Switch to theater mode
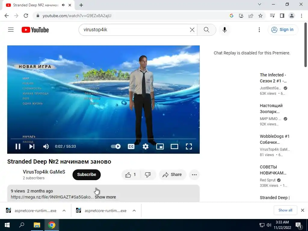Image resolution: width=308 pixels, height=231 pixels. click(x=174, y=146)
